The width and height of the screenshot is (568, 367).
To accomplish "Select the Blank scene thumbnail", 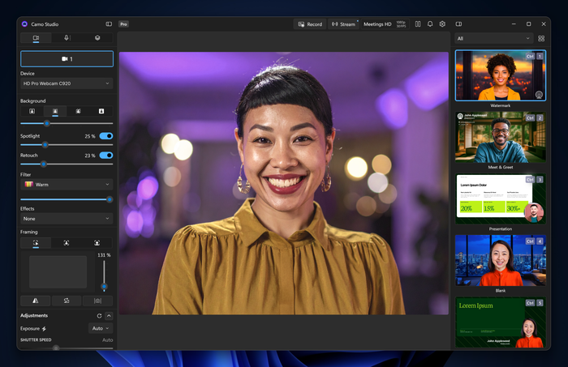I will [501, 261].
